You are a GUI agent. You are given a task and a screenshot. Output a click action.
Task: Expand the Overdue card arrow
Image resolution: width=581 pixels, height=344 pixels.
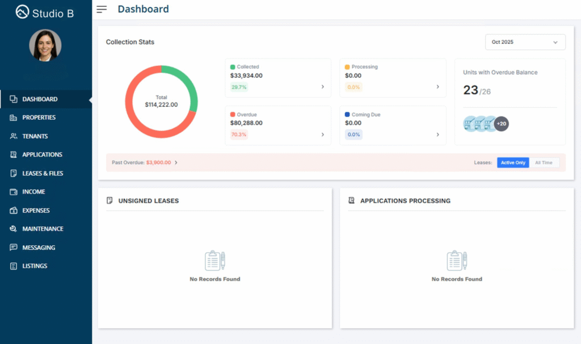(323, 135)
